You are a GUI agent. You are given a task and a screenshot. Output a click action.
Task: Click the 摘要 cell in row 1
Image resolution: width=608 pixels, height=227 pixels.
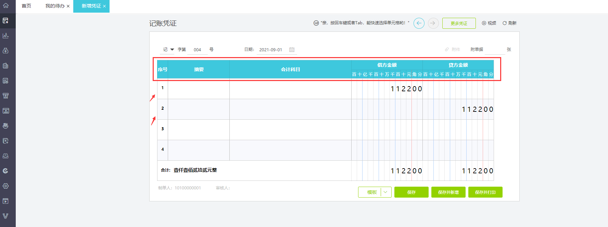coord(199,89)
